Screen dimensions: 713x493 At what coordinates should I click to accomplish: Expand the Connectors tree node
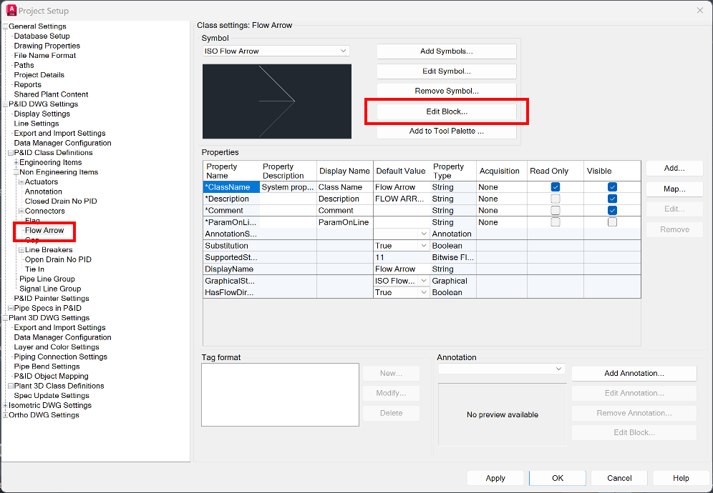pos(21,211)
